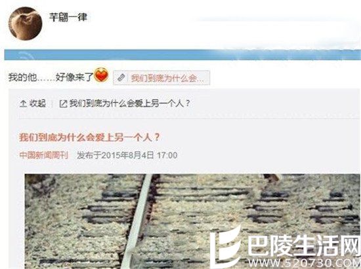This screenshot has width=361, height=269.
Task: Click the publish date 2015年8月4日 17:00
Action: [x=127, y=155]
